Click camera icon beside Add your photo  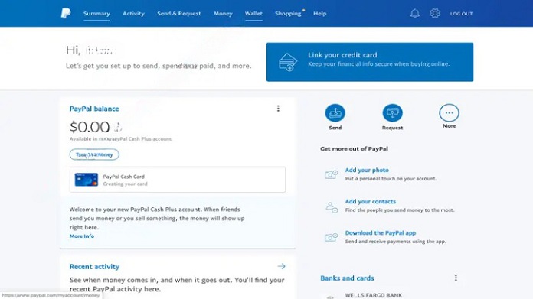[331, 174]
